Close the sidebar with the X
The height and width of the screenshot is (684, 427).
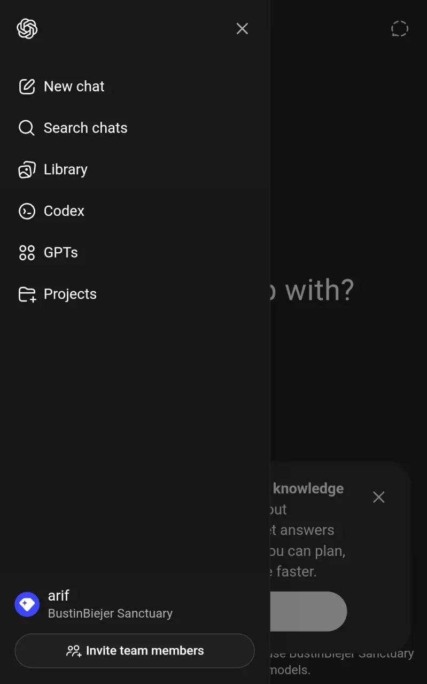click(242, 28)
